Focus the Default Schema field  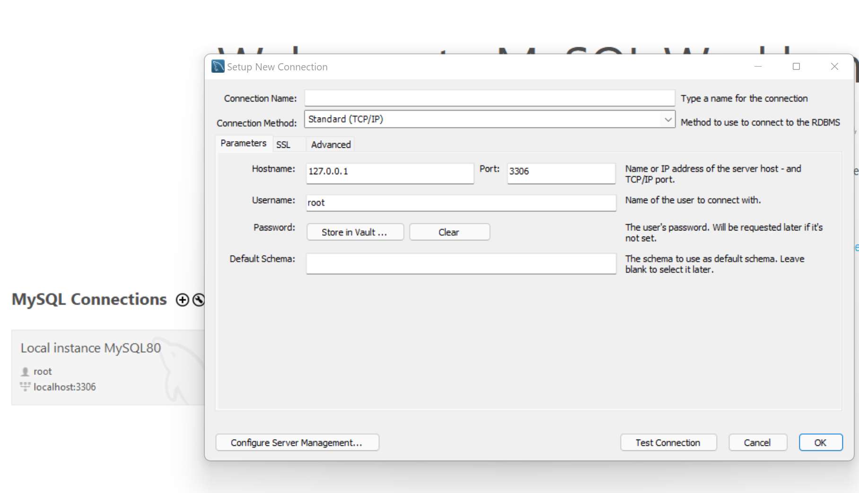(461, 263)
